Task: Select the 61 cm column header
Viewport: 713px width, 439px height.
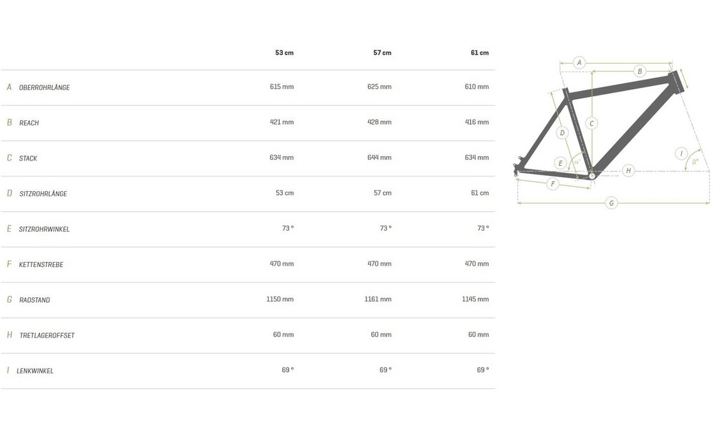Action: point(480,53)
